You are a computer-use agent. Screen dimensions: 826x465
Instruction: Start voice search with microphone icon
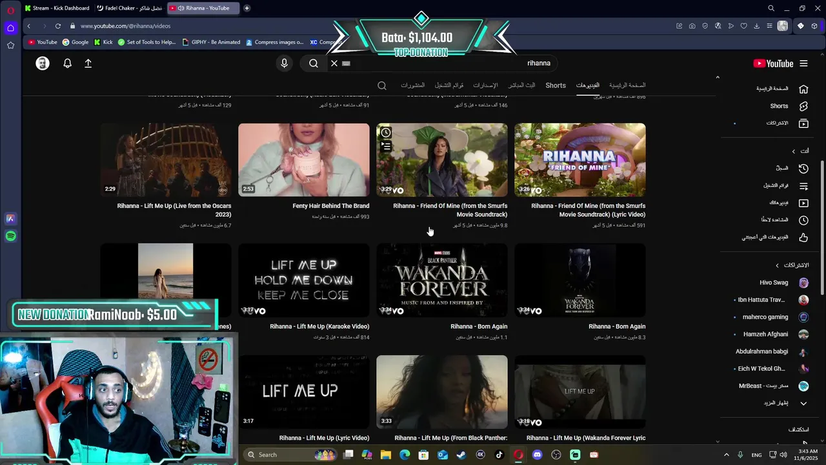click(x=284, y=63)
